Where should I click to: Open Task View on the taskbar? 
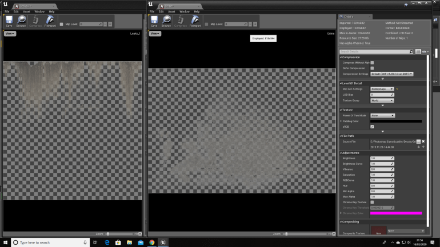[x=95, y=242]
